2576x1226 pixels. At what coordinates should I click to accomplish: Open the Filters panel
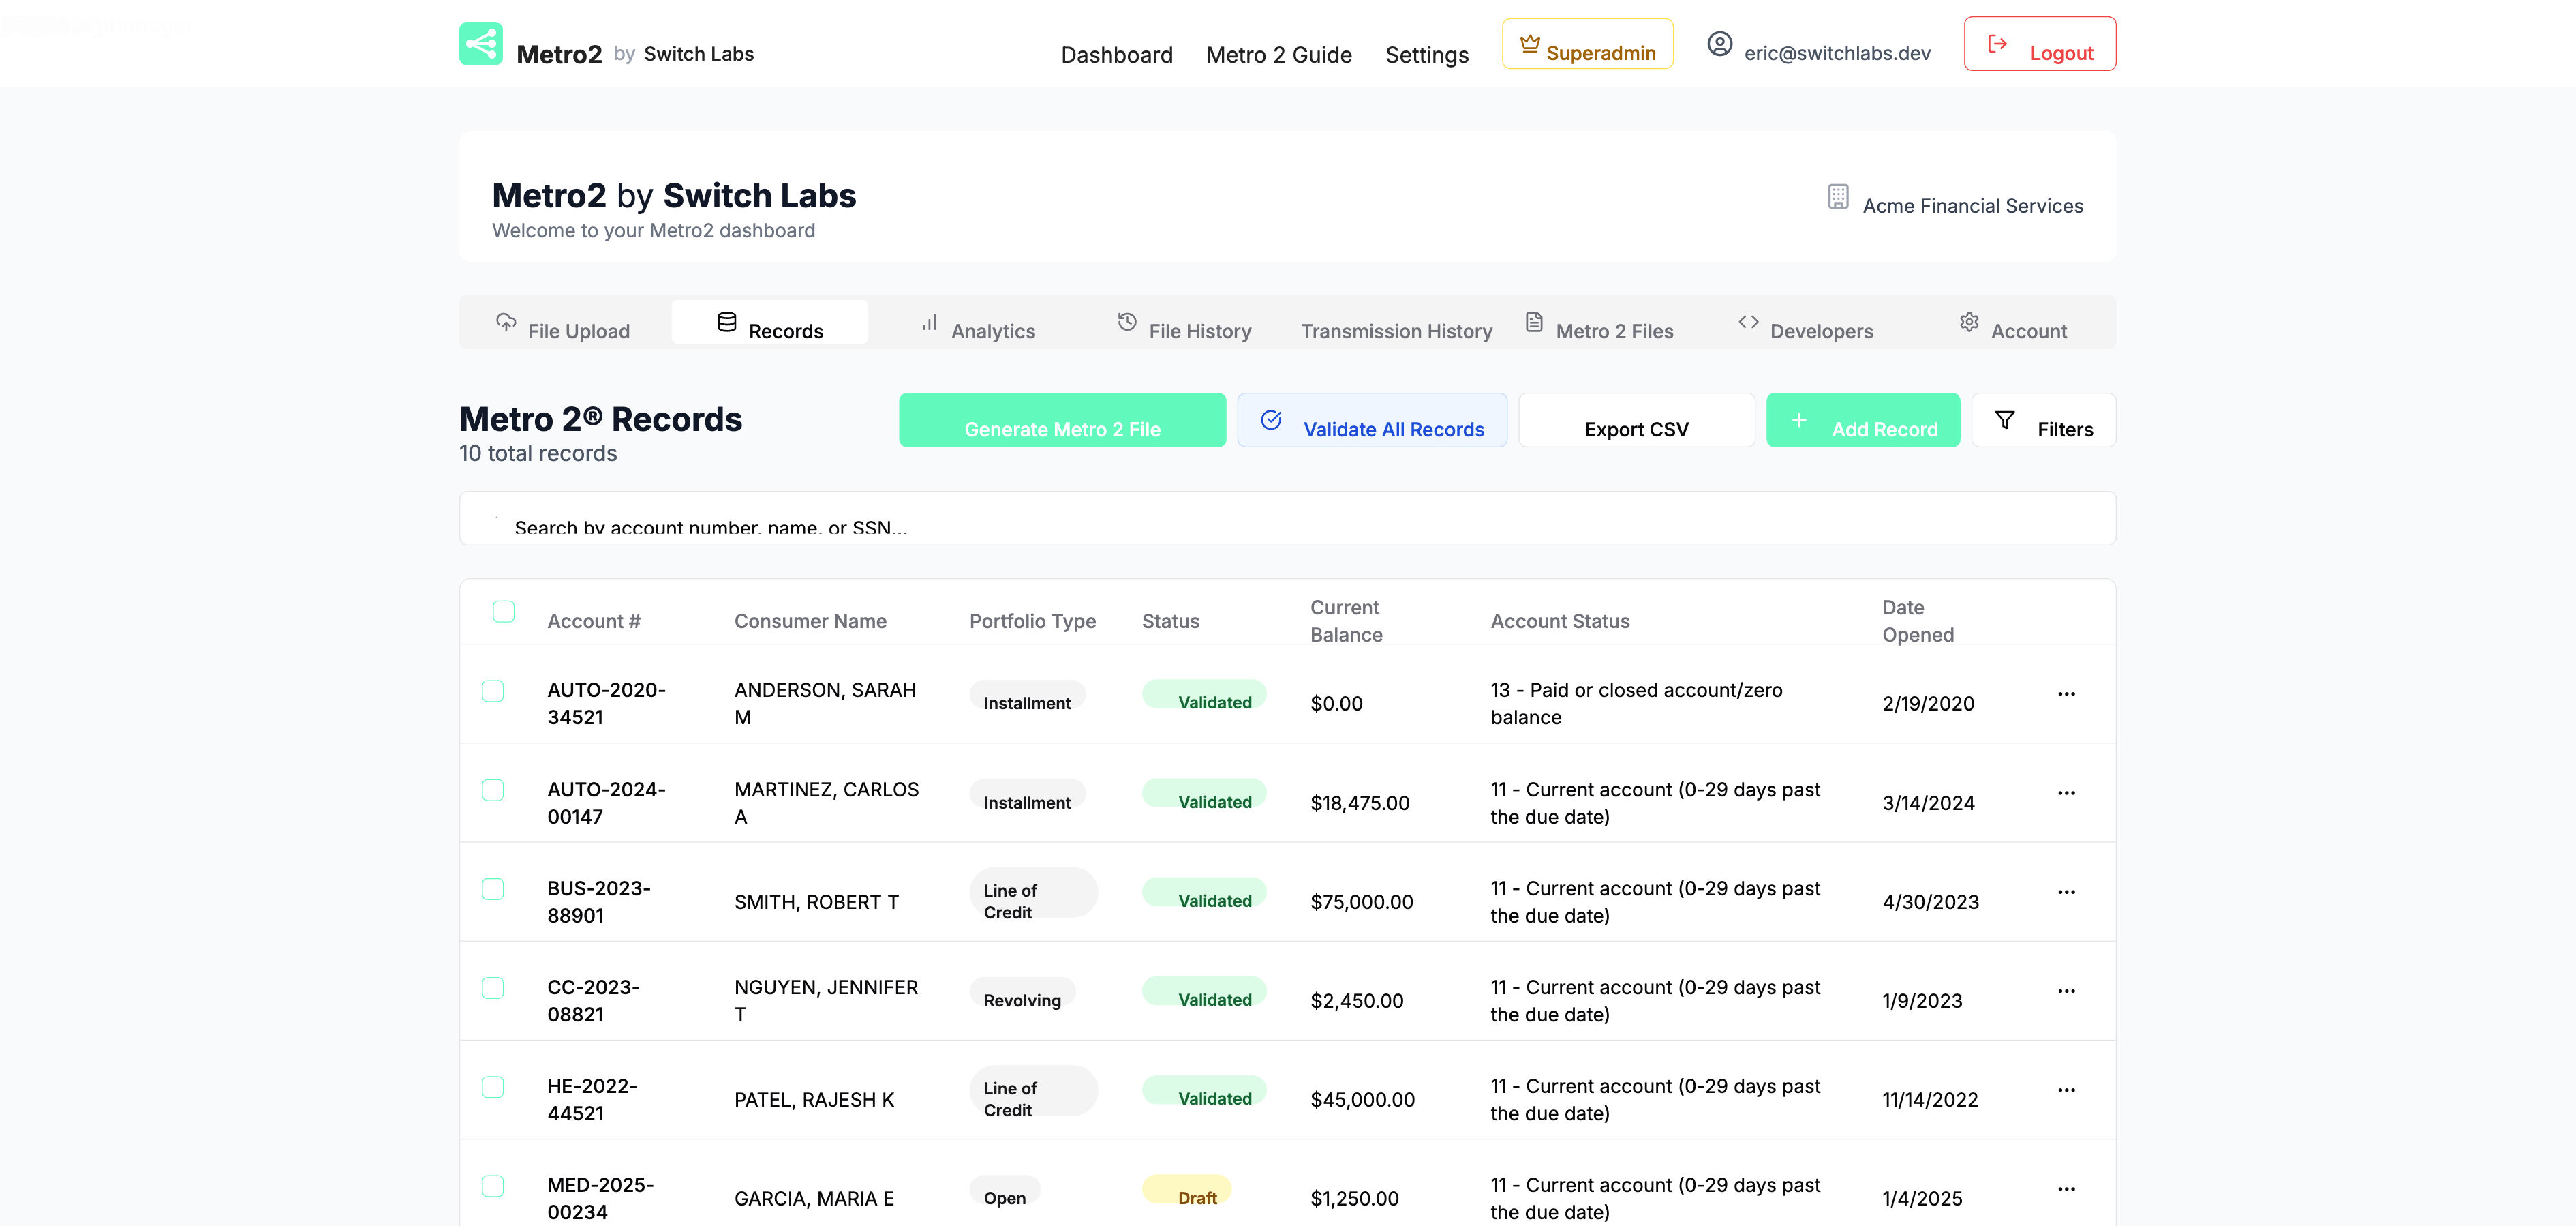2043,421
